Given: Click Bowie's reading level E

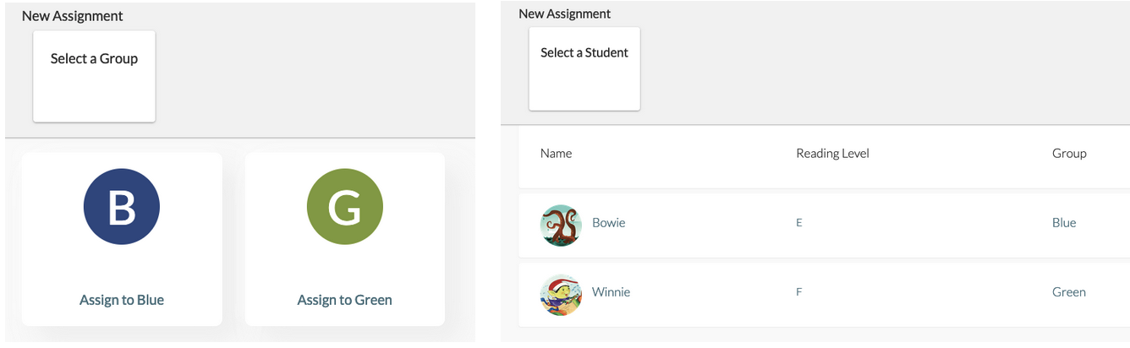Looking at the screenshot, I should 798,223.
